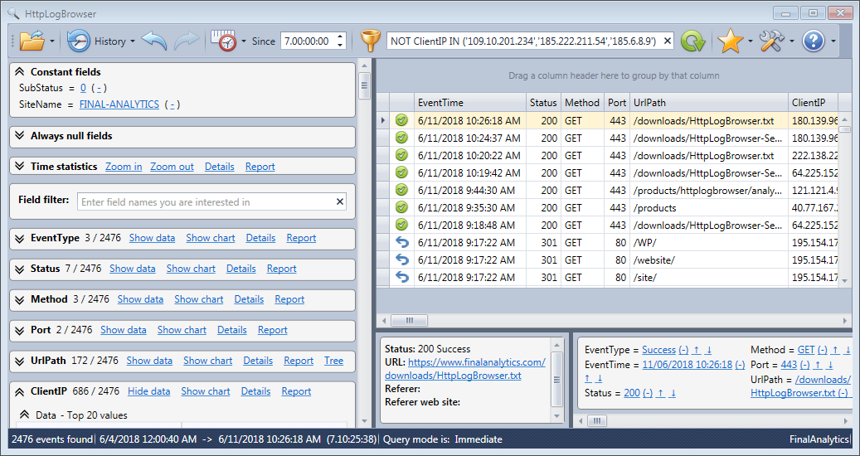Click the EventType Success value link

click(658, 350)
